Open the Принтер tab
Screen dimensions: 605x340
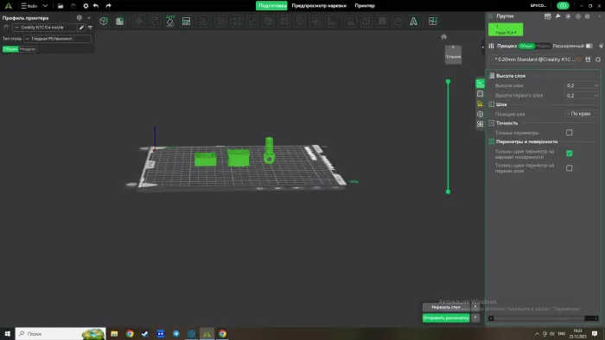(365, 6)
